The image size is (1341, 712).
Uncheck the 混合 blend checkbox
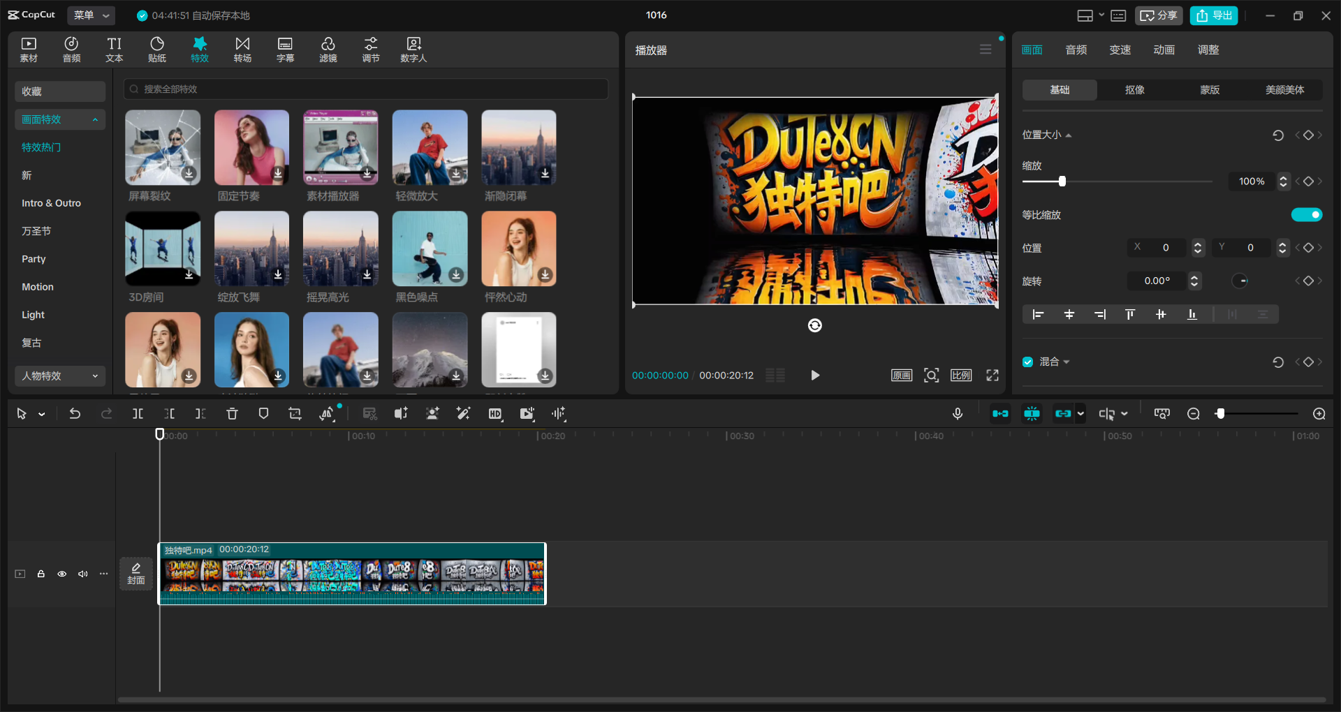click(x=1028, y=362)
